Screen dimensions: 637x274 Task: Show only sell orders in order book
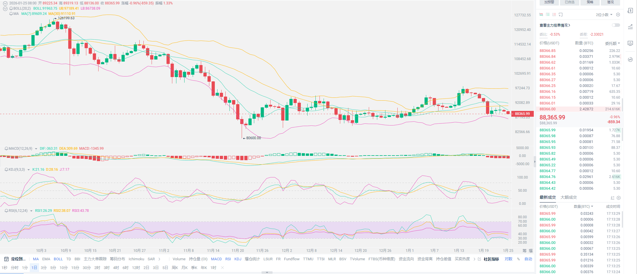(554, 15)
